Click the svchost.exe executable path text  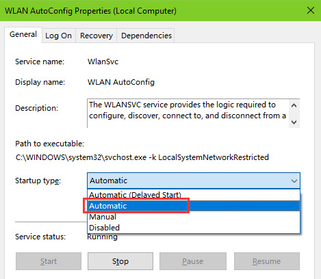point(142,157)
